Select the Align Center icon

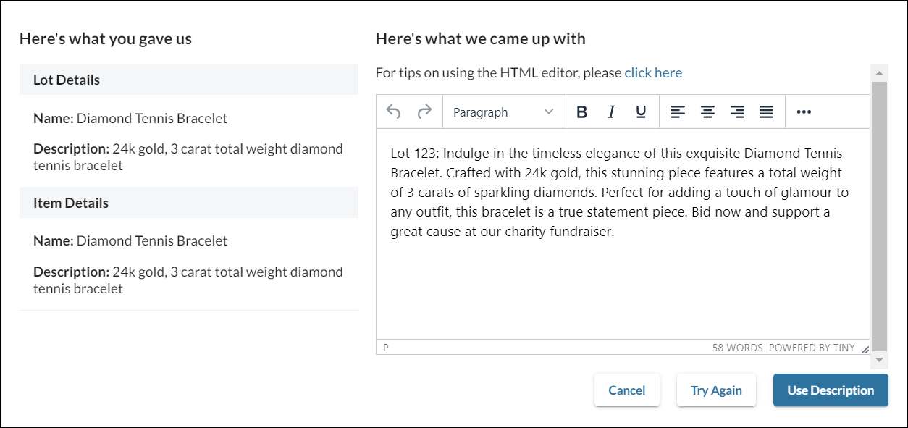click(707, 112)
